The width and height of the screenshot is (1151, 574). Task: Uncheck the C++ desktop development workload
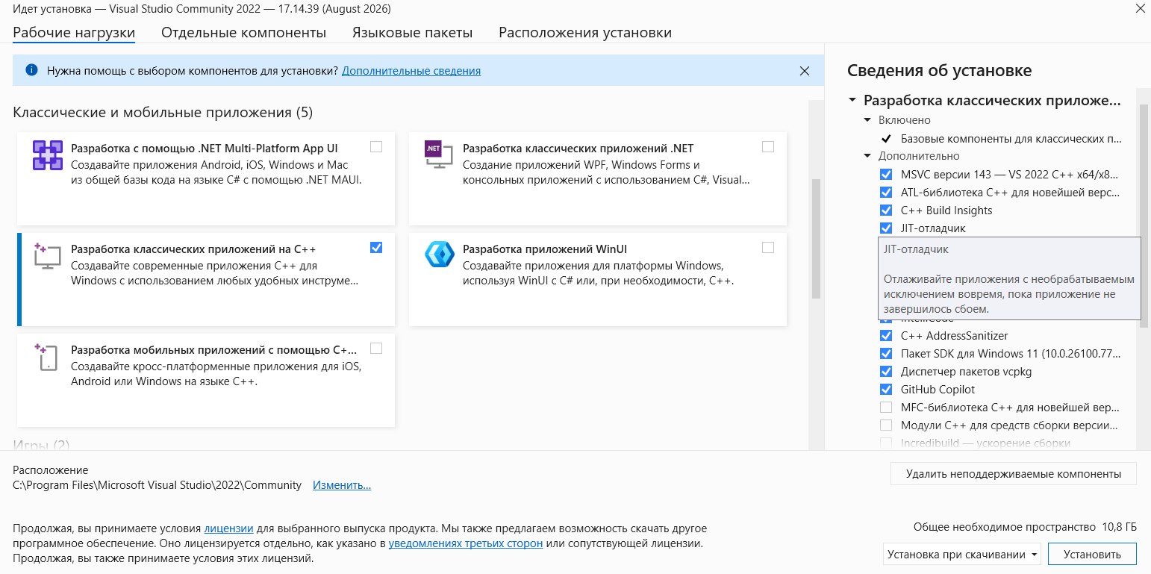coord(376,248)
